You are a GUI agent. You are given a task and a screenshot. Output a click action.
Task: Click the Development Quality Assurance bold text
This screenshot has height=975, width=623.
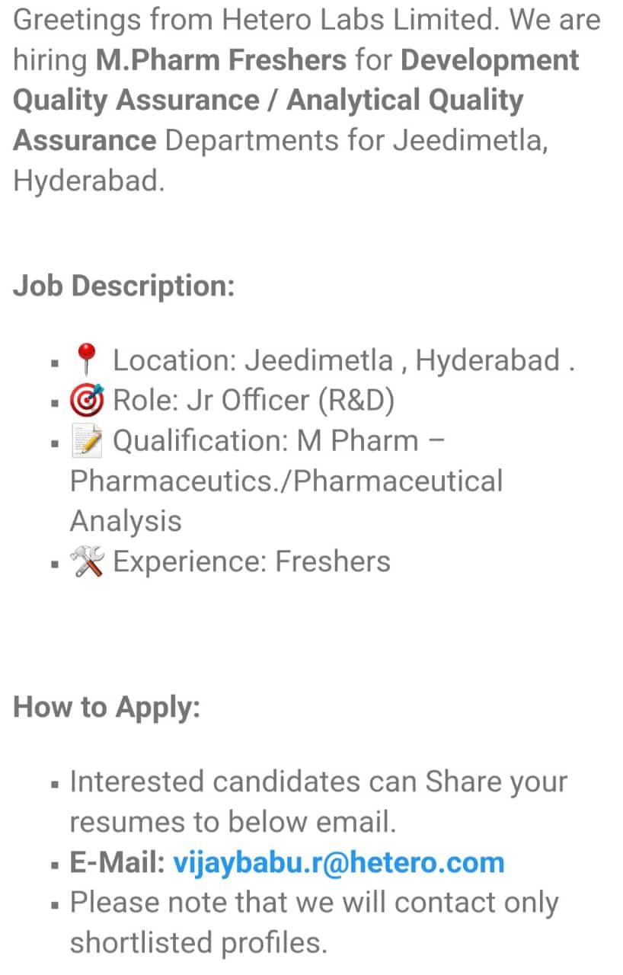(x=296, y=80)
